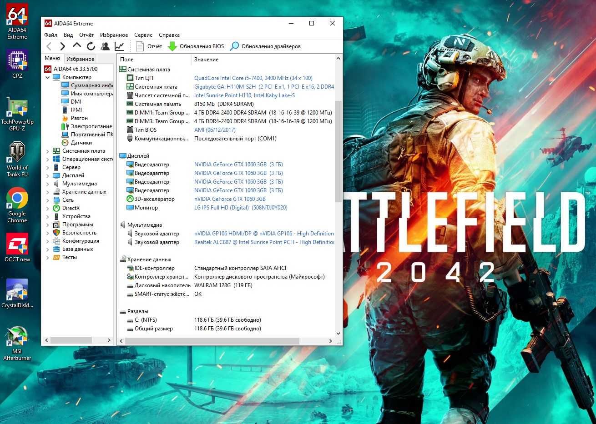596x424 pixels.
Task: Open Gigabyte GA-H110M-S2H motherboard link
Action: [264, 87]
